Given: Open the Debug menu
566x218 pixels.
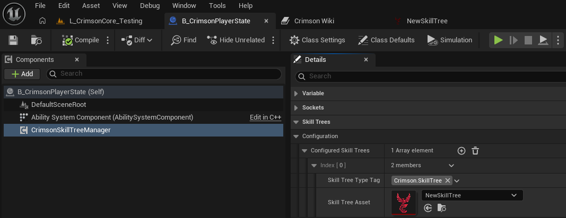Looking at the screenshot, I should click(150, 6).
